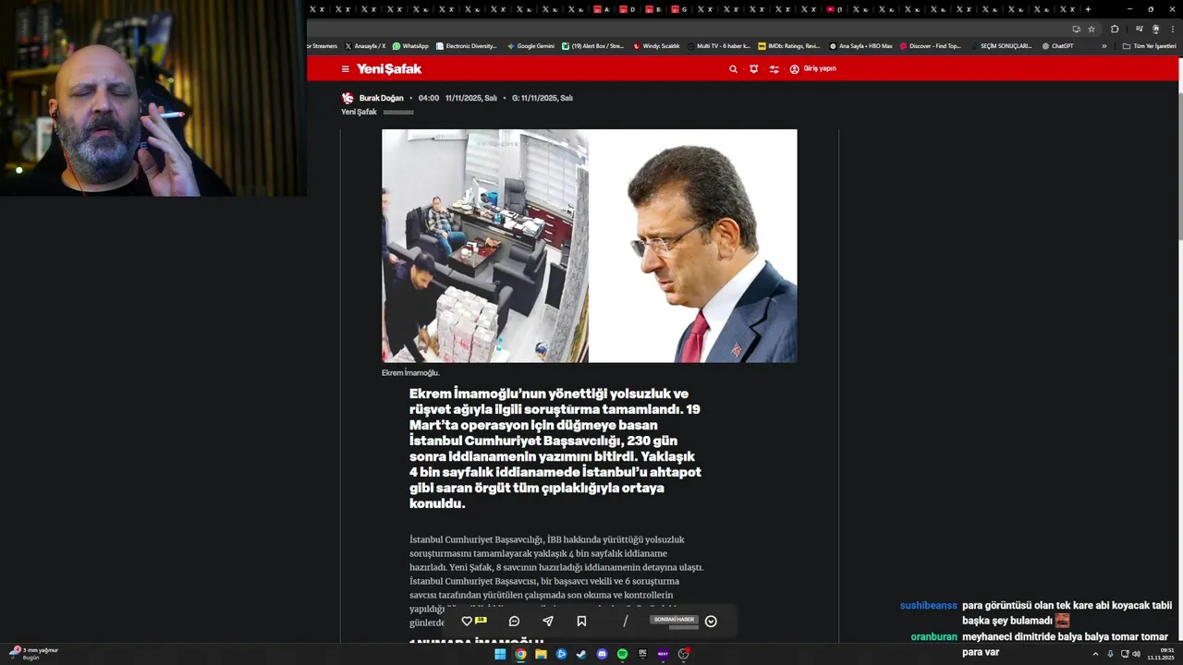This screenshot has width=1183, height=665.
Task: Open the Chrome three-dot menu
Action: [x=1172, y=29]
